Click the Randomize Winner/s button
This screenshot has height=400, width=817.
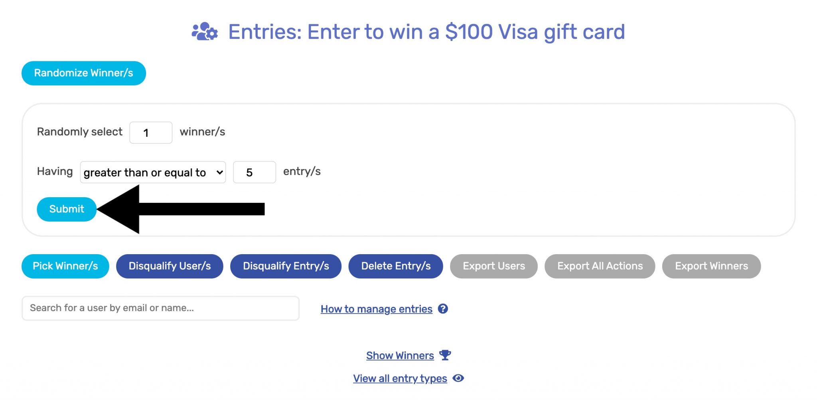pyautogui.click(x=83, y=73)
